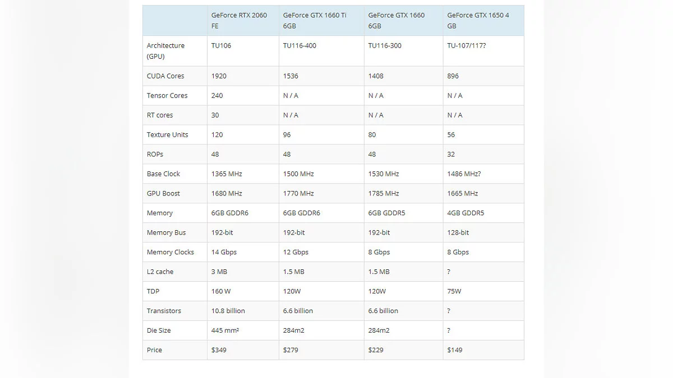The height and width of the screenshot is (378, 673).
Task: Select the Tensor Cores row label
Action: (x=167, y=96)
